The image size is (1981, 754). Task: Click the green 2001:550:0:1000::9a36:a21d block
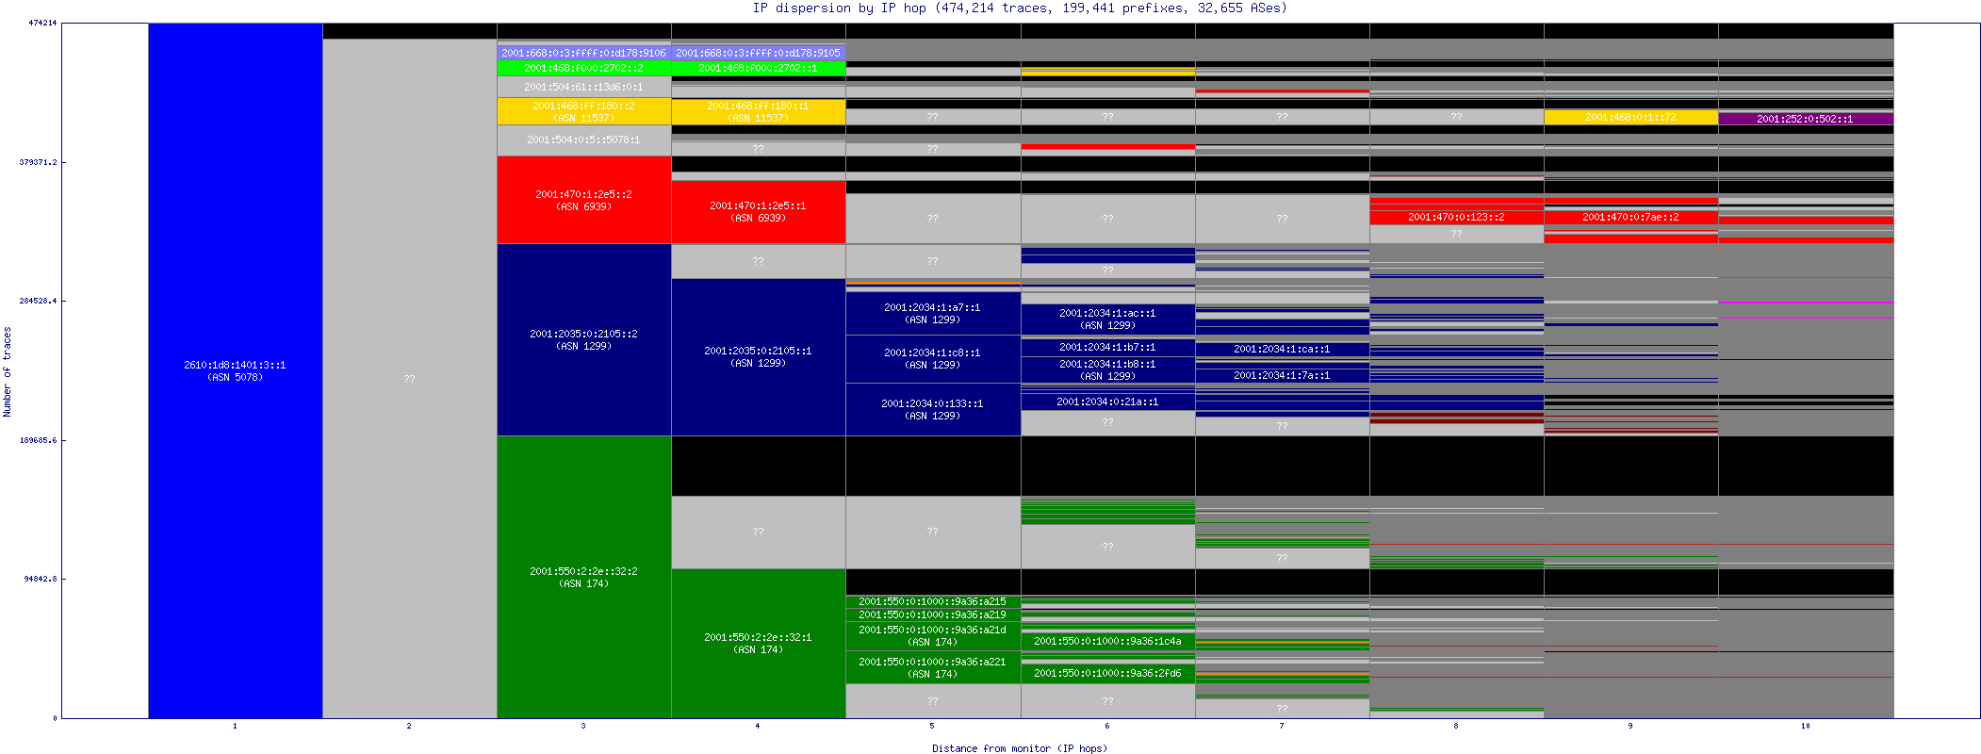933,636
